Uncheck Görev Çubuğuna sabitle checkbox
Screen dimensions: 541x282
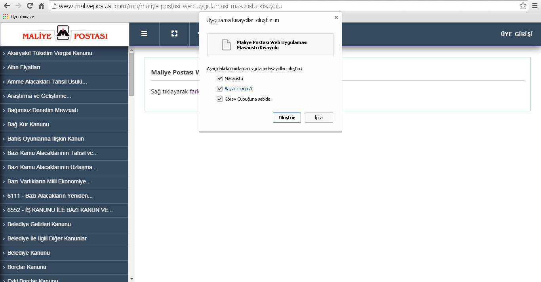point(220,99)
